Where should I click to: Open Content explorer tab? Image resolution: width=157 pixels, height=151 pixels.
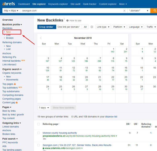(108, 4)
